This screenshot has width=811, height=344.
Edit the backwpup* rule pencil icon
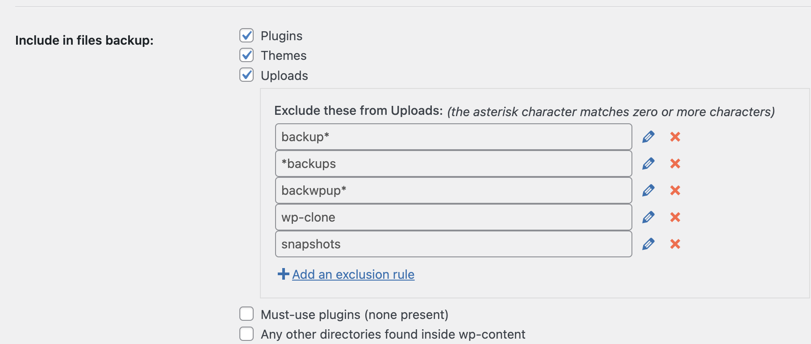pos(648,190)
